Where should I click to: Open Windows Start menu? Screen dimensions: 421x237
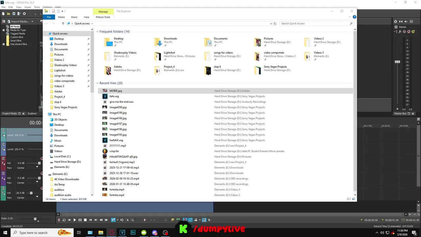5,233
